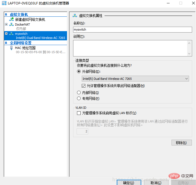
Task: Click the 全局网络设置 section header
Action: (x=21, y=43)
